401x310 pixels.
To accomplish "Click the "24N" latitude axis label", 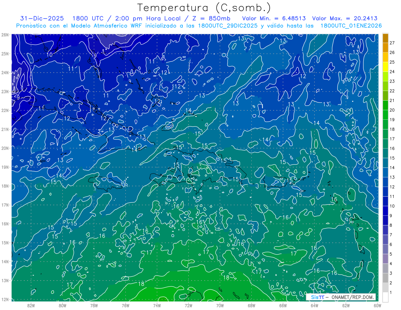I will (5, 73).
